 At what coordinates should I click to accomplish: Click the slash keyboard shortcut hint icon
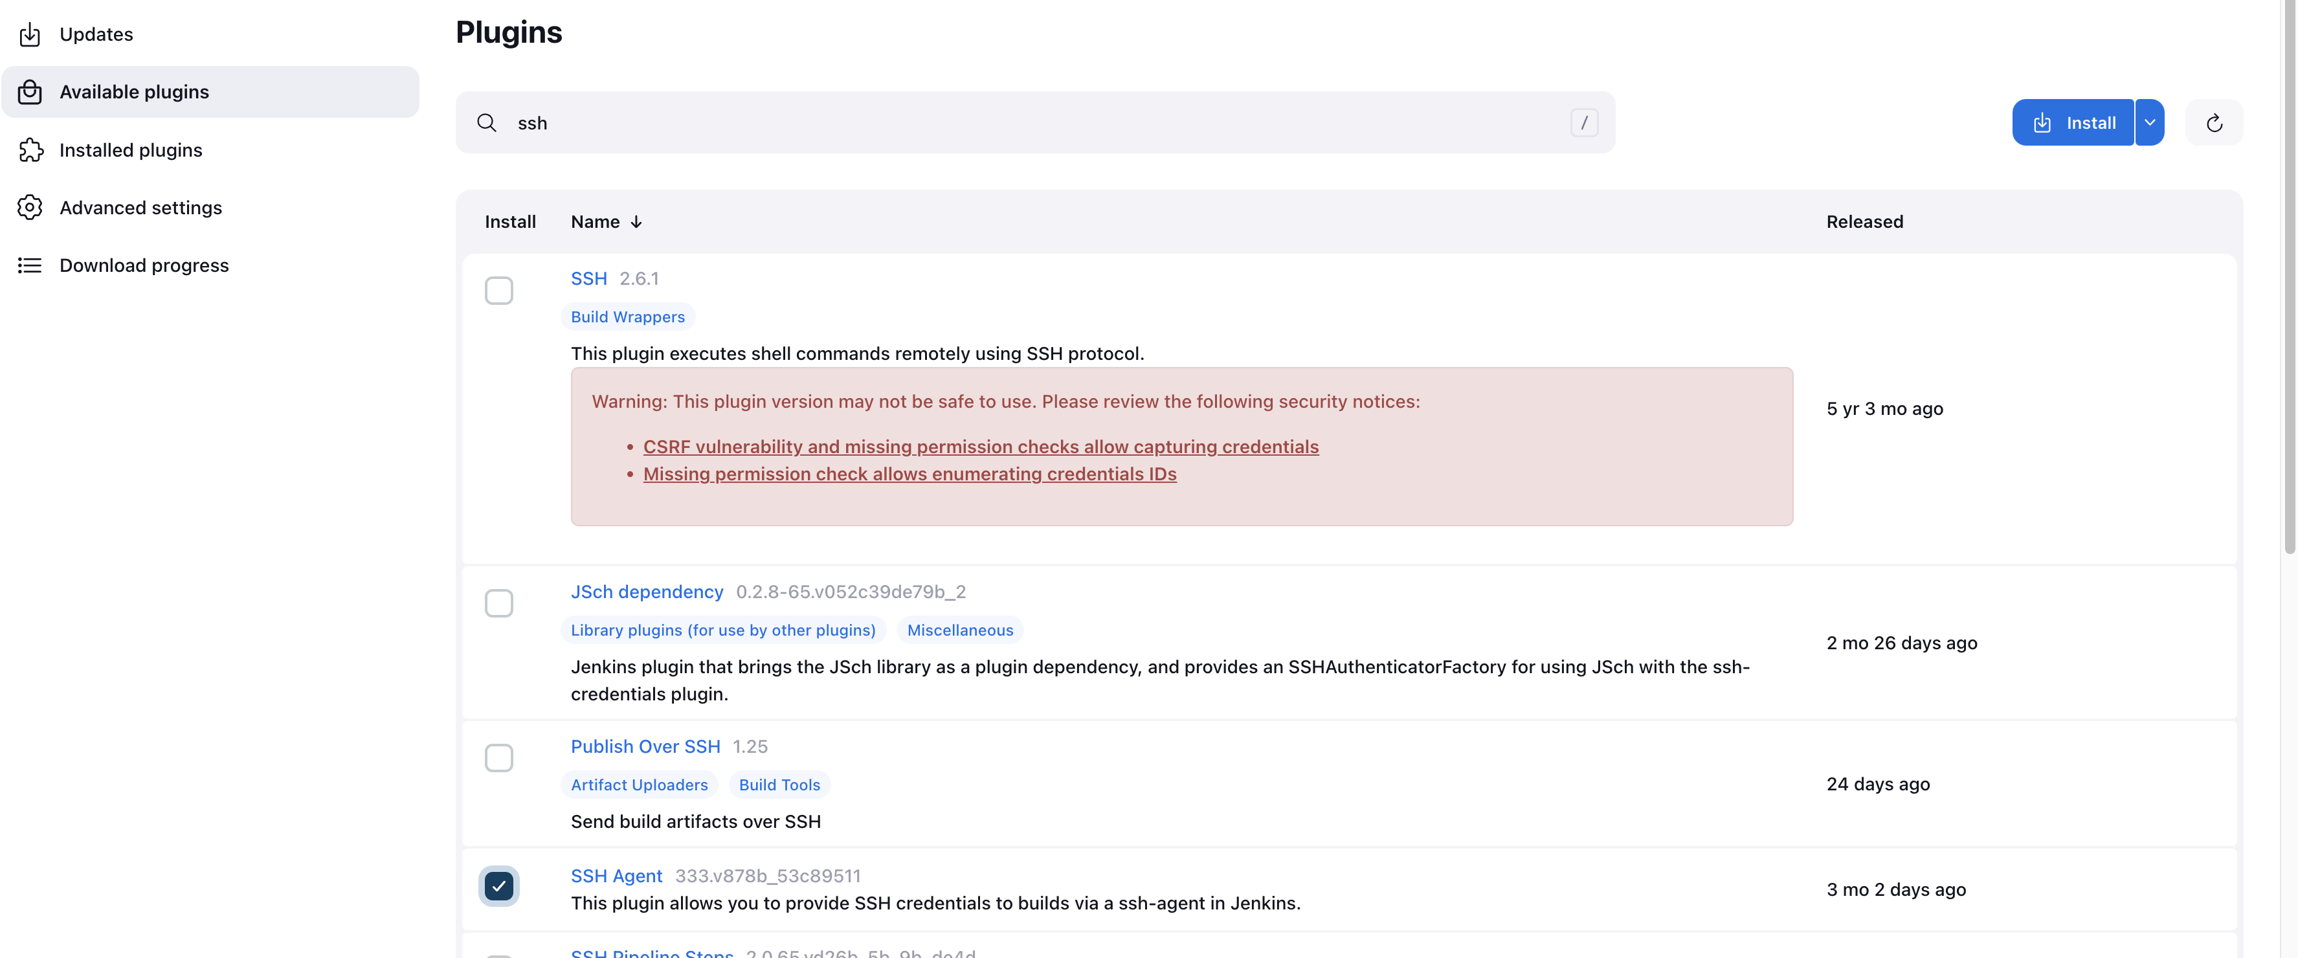[1583, 123]
